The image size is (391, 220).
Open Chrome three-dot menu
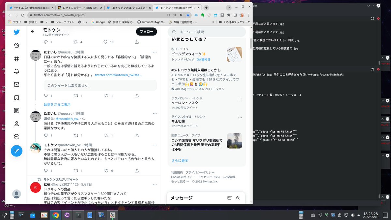point(249,15)
